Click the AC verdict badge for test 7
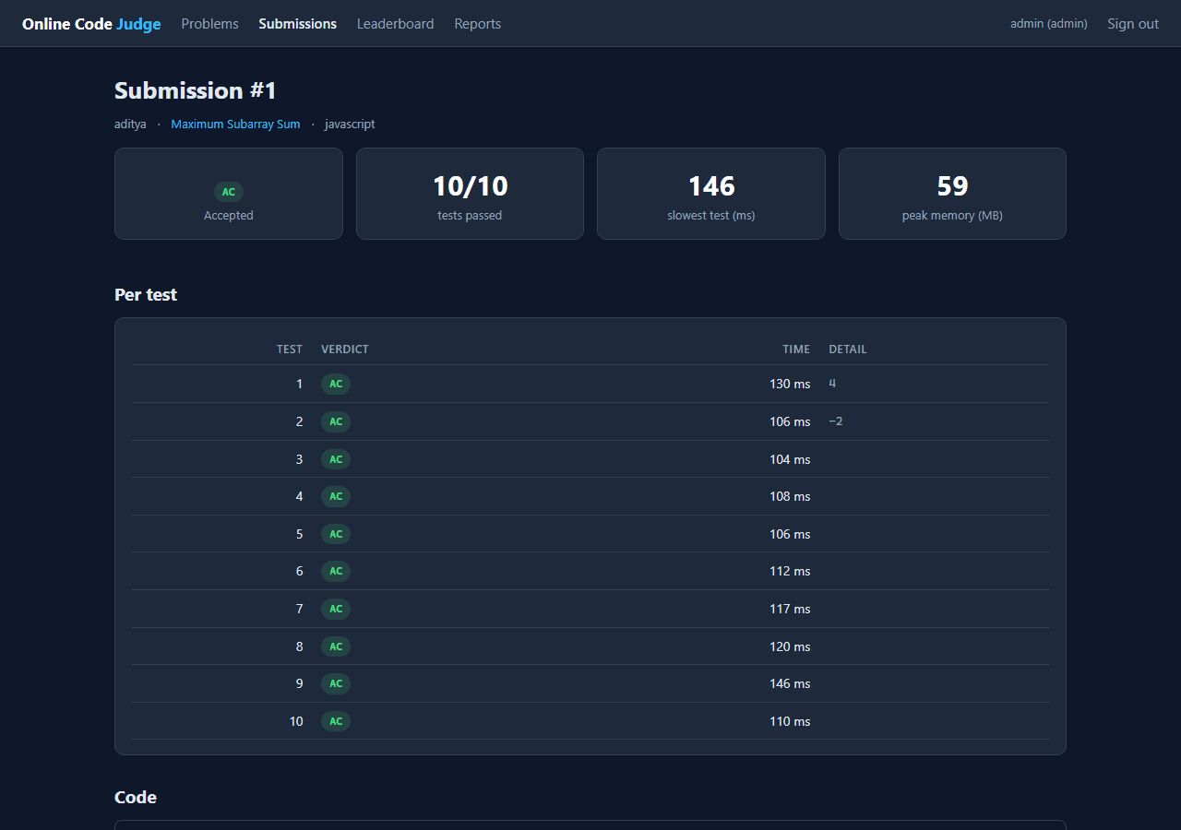Image resolution: width=1181 pixels, height=830 pixels. (336, 609)
